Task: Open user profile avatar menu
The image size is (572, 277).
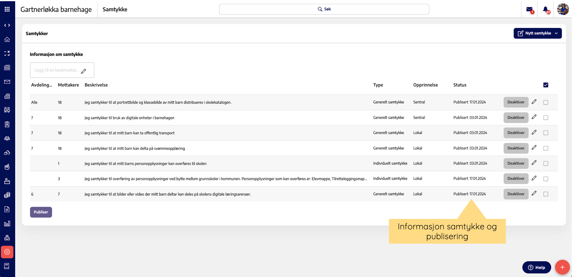Action: click(x=563, y=9)
